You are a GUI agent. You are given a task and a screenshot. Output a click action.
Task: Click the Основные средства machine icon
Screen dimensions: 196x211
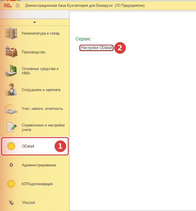tap(11, 71)
